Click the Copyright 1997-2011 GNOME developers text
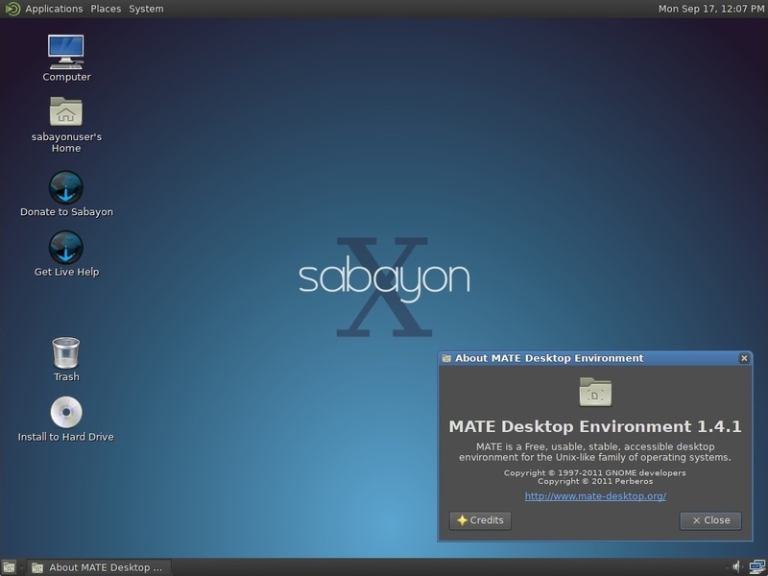768x576 pixels. point(595,472)
